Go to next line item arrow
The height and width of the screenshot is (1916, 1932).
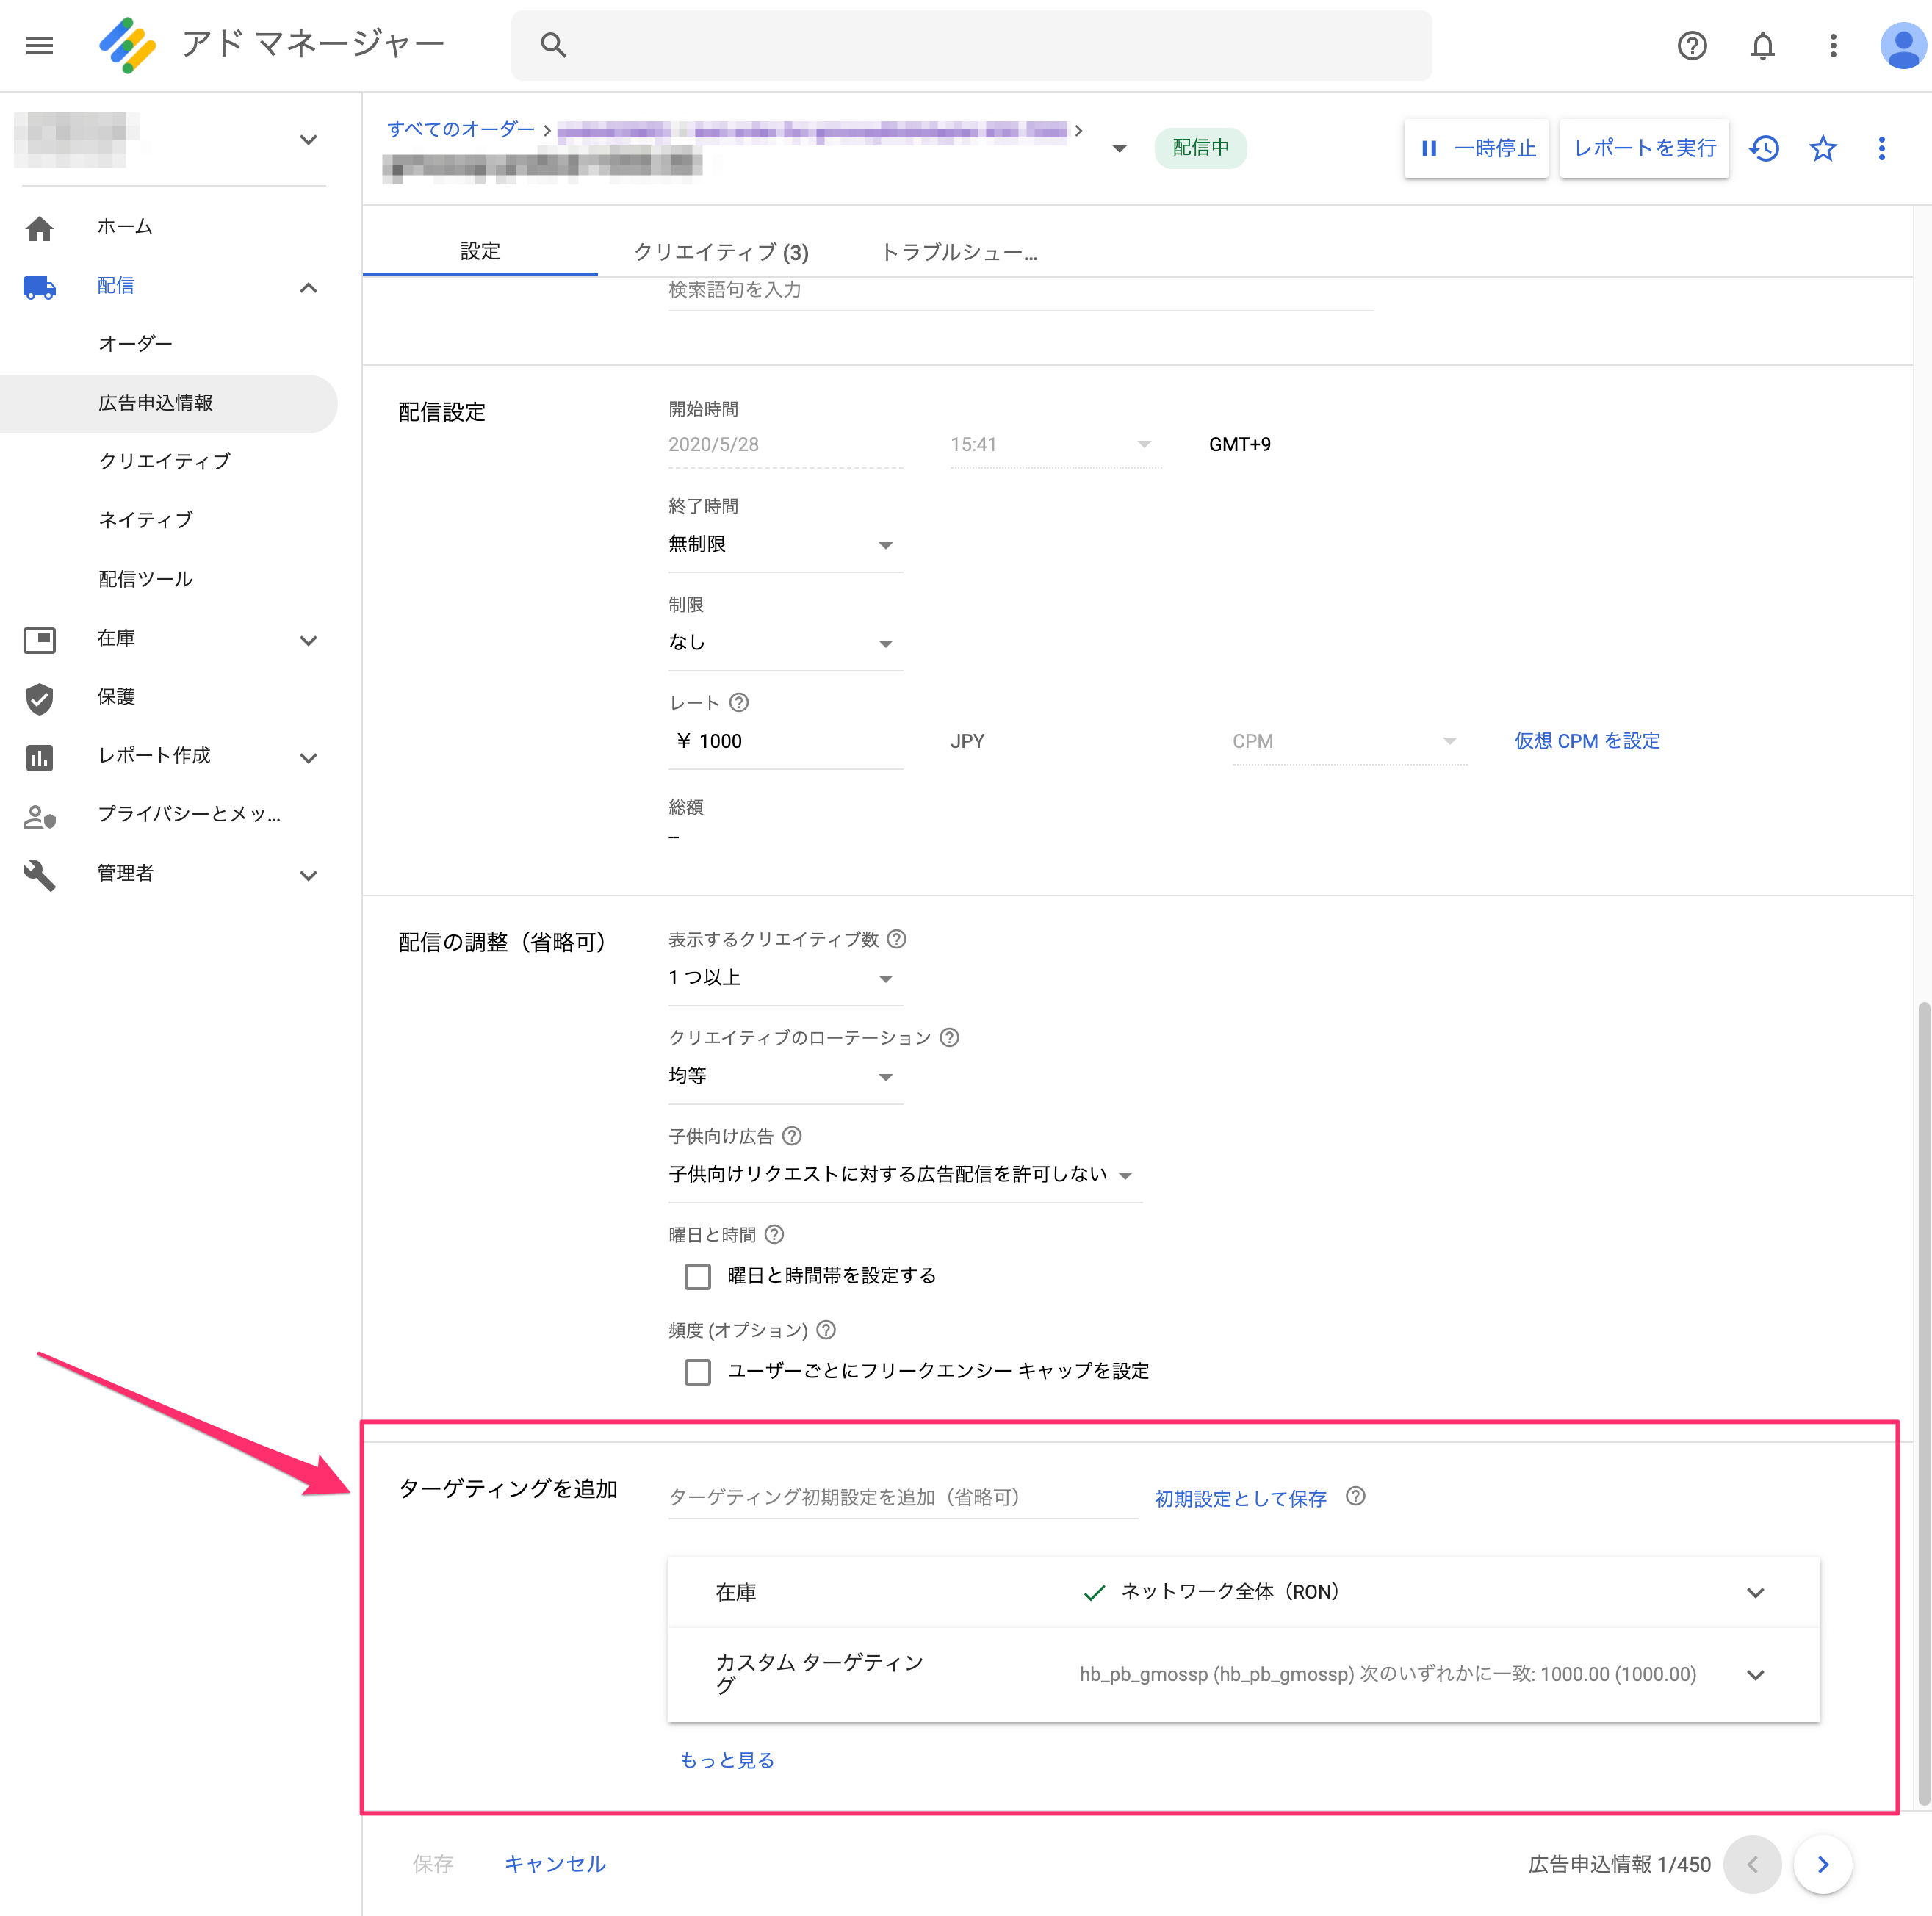(x=1822, y=1864)
